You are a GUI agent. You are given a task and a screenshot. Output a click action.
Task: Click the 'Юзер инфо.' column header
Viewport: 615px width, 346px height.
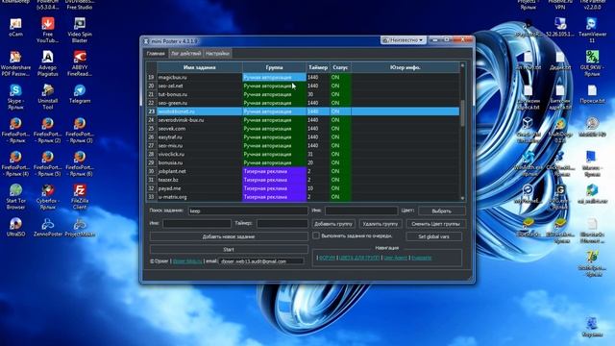[406, 67]
